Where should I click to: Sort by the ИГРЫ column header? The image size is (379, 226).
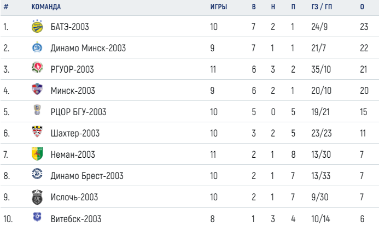pyautogui.click(x=219, y=7)
